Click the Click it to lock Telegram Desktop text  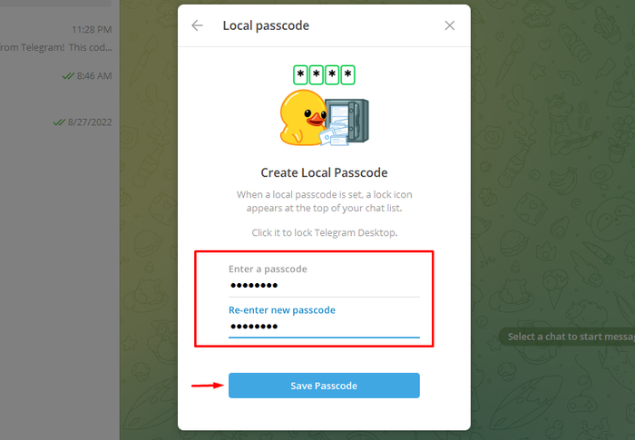(x=325, y=233)
